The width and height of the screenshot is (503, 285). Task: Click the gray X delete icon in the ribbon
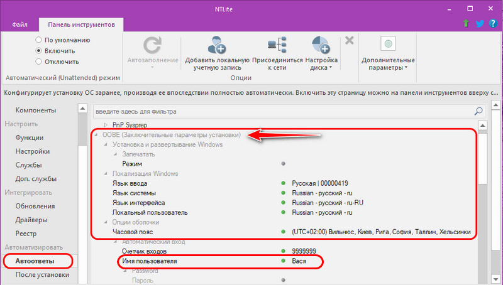pos(350,41)
